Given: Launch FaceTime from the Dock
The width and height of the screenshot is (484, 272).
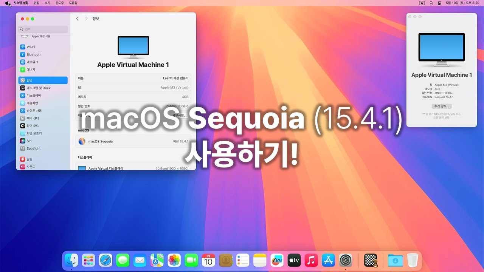Looking at the screenshot, I should tap(191, 260).
